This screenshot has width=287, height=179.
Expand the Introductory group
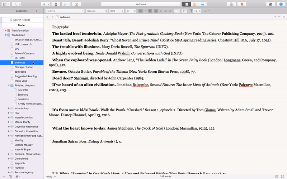[9, 108]
